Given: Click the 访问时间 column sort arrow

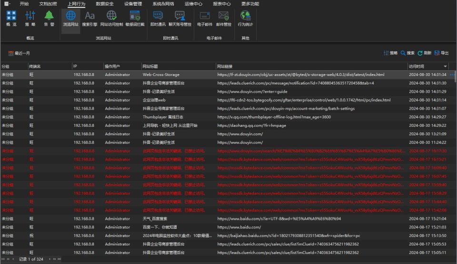Looking at the screenshot, I should [446, 66].
